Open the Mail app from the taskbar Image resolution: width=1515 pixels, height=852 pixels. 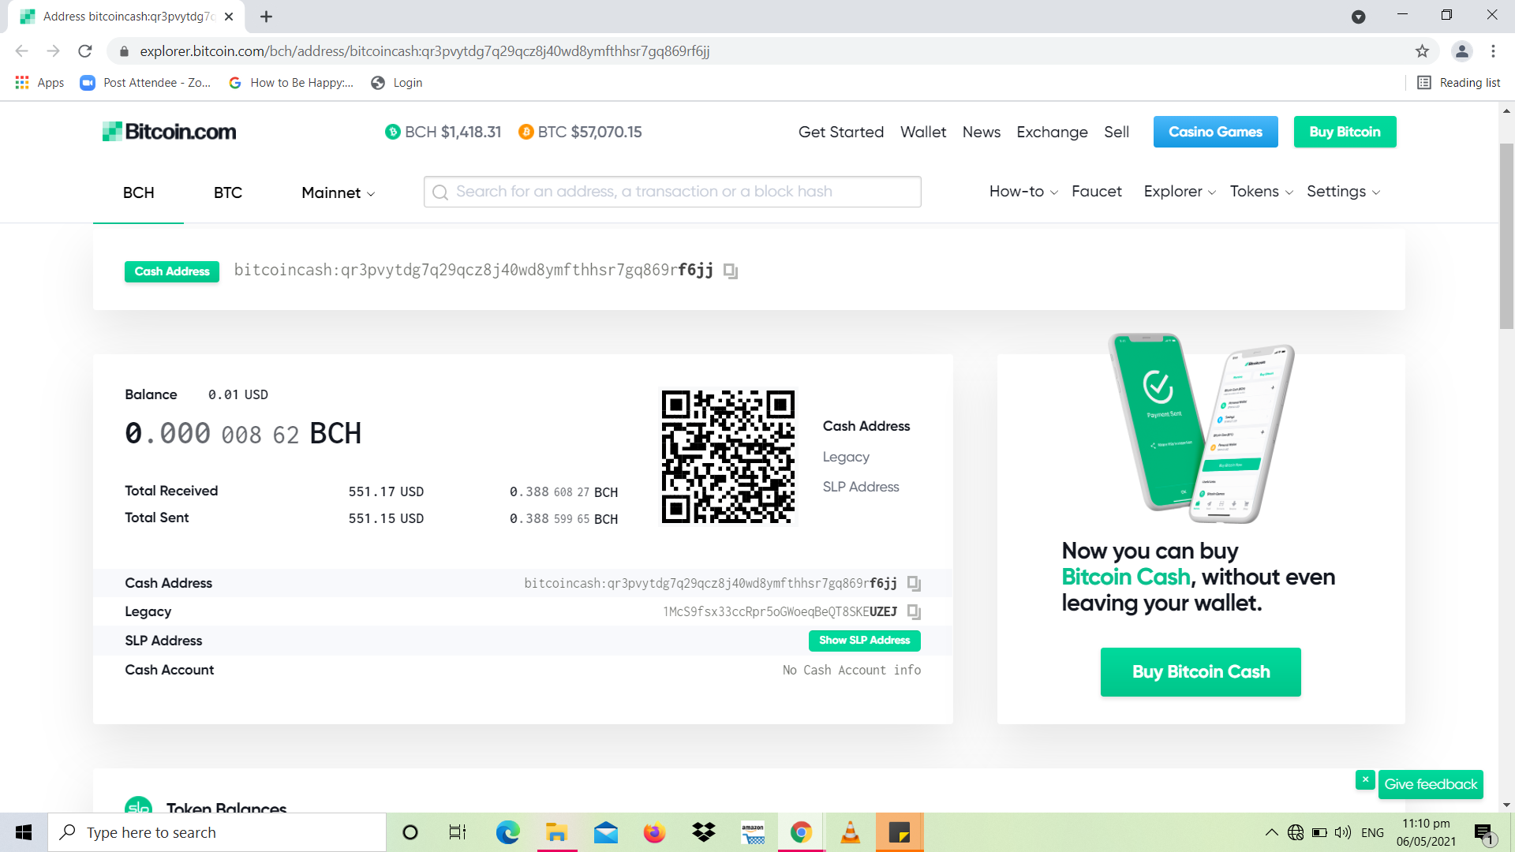(605, 832)
